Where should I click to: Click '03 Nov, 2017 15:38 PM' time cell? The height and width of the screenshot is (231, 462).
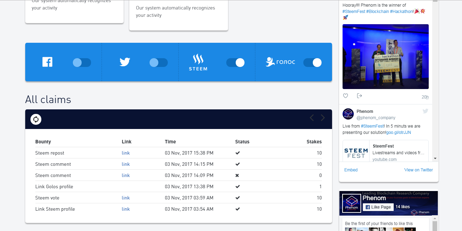tap(189, 153)
